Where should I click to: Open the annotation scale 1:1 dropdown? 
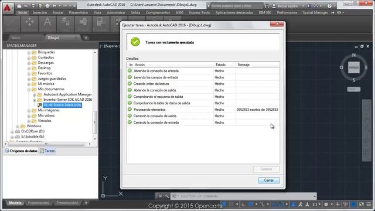[316, 205]
